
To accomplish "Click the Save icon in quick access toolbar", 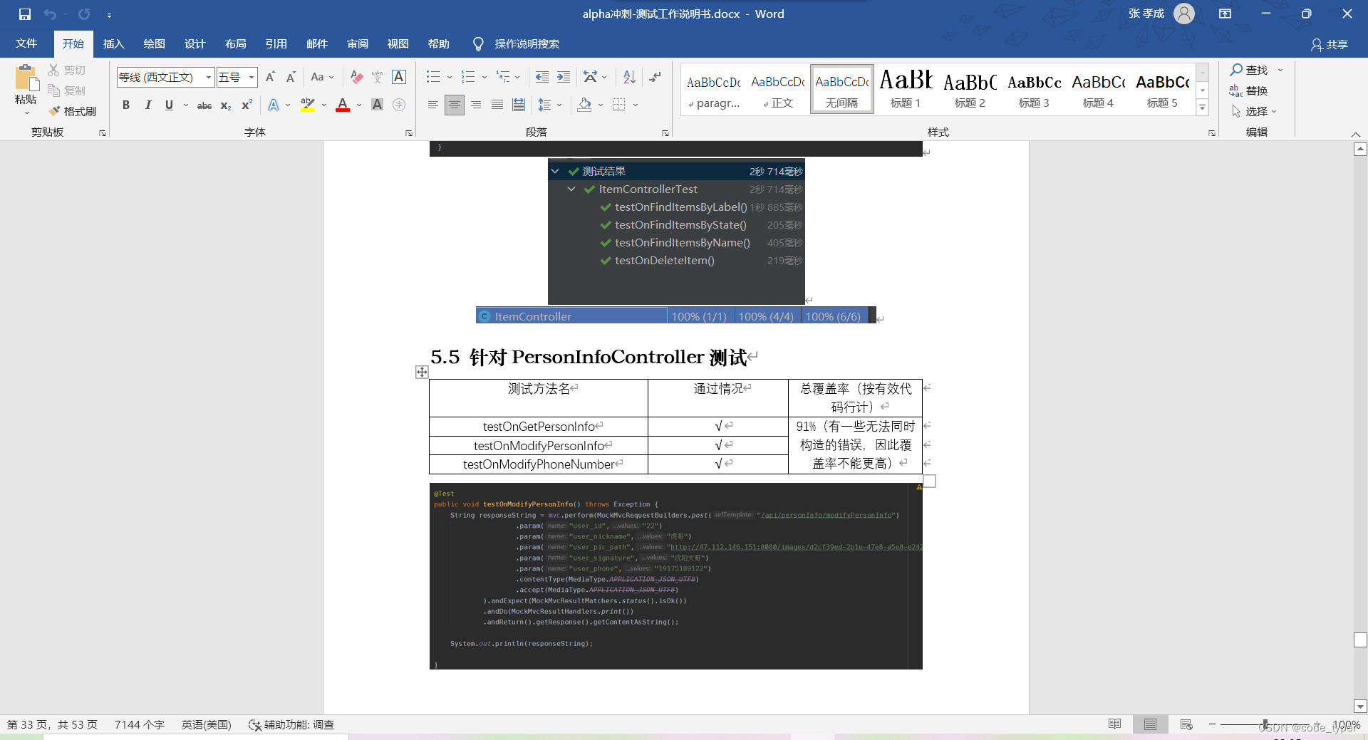I will coord(25,14).
